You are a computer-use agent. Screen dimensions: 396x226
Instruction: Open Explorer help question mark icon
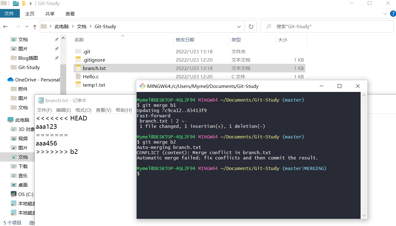(393, 14)
